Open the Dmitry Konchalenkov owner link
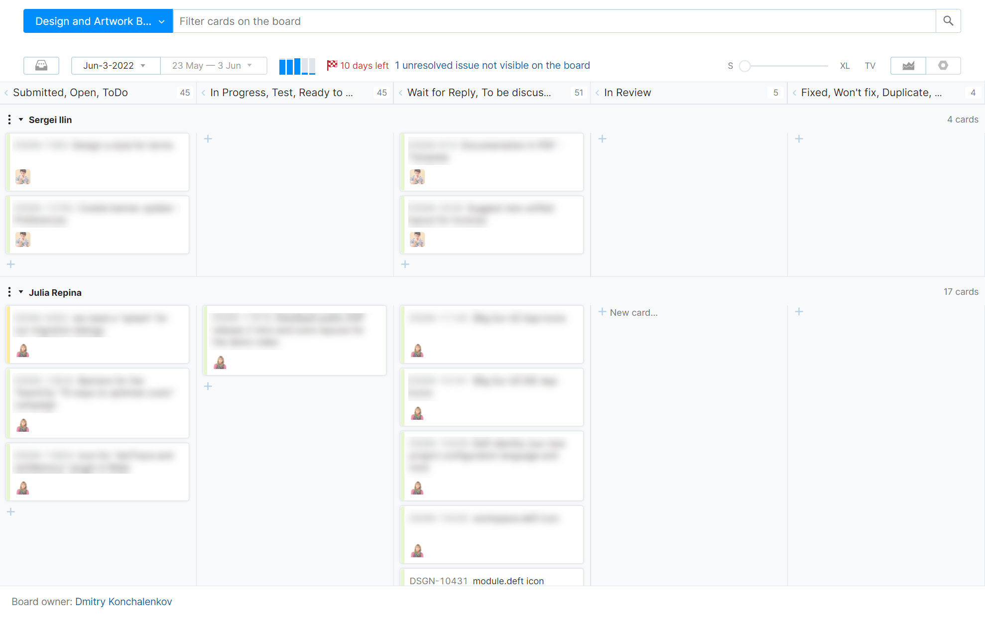This screenshot has width=985, height=627. [123, 602]
